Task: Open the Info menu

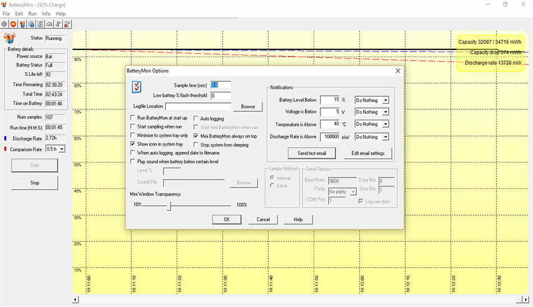Action: coord(46,13)
